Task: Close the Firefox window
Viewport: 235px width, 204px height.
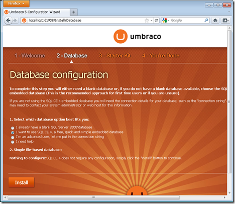Action: pos(227,5)
